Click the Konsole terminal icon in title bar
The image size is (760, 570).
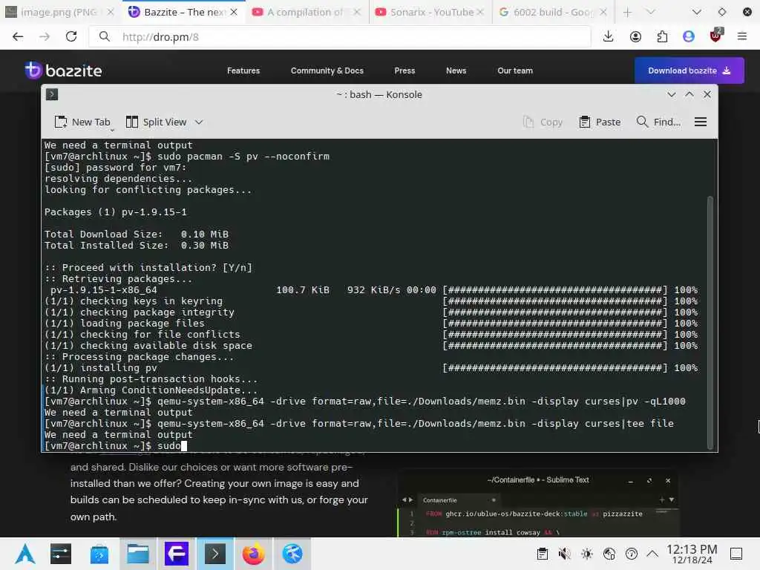(x=52, y=94)
